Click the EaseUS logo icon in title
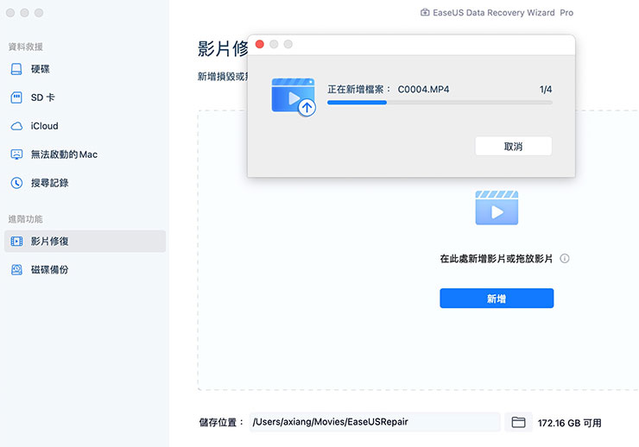 click(x=425, y=12)
